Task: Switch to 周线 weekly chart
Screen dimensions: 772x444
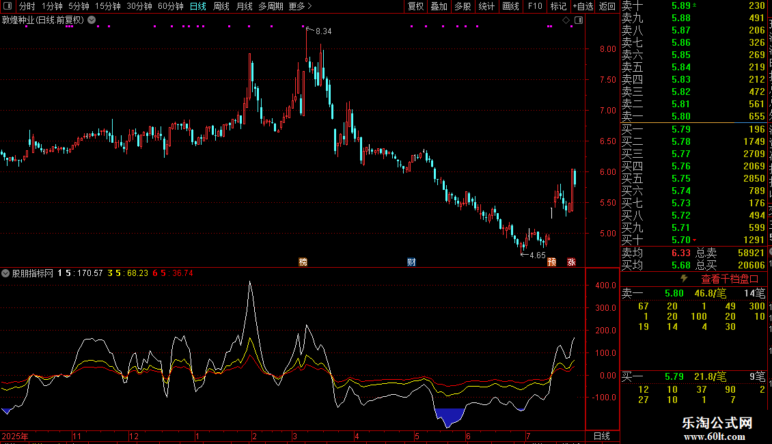Action: click(221, 6)
